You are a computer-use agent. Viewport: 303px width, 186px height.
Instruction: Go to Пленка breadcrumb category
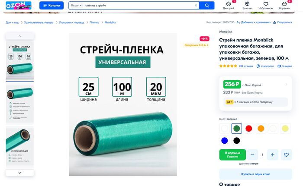[94, 22]
